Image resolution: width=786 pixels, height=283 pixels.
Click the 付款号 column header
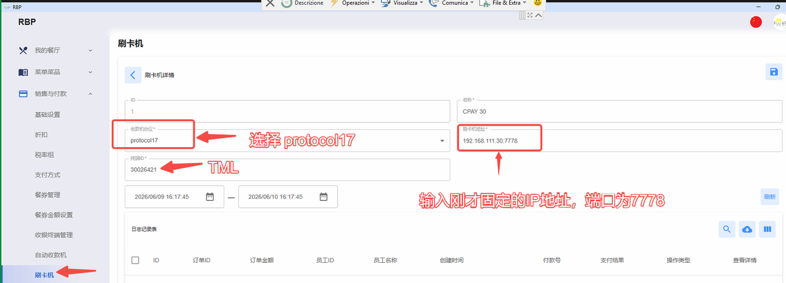pyautogui.click(x=551, y=260)
